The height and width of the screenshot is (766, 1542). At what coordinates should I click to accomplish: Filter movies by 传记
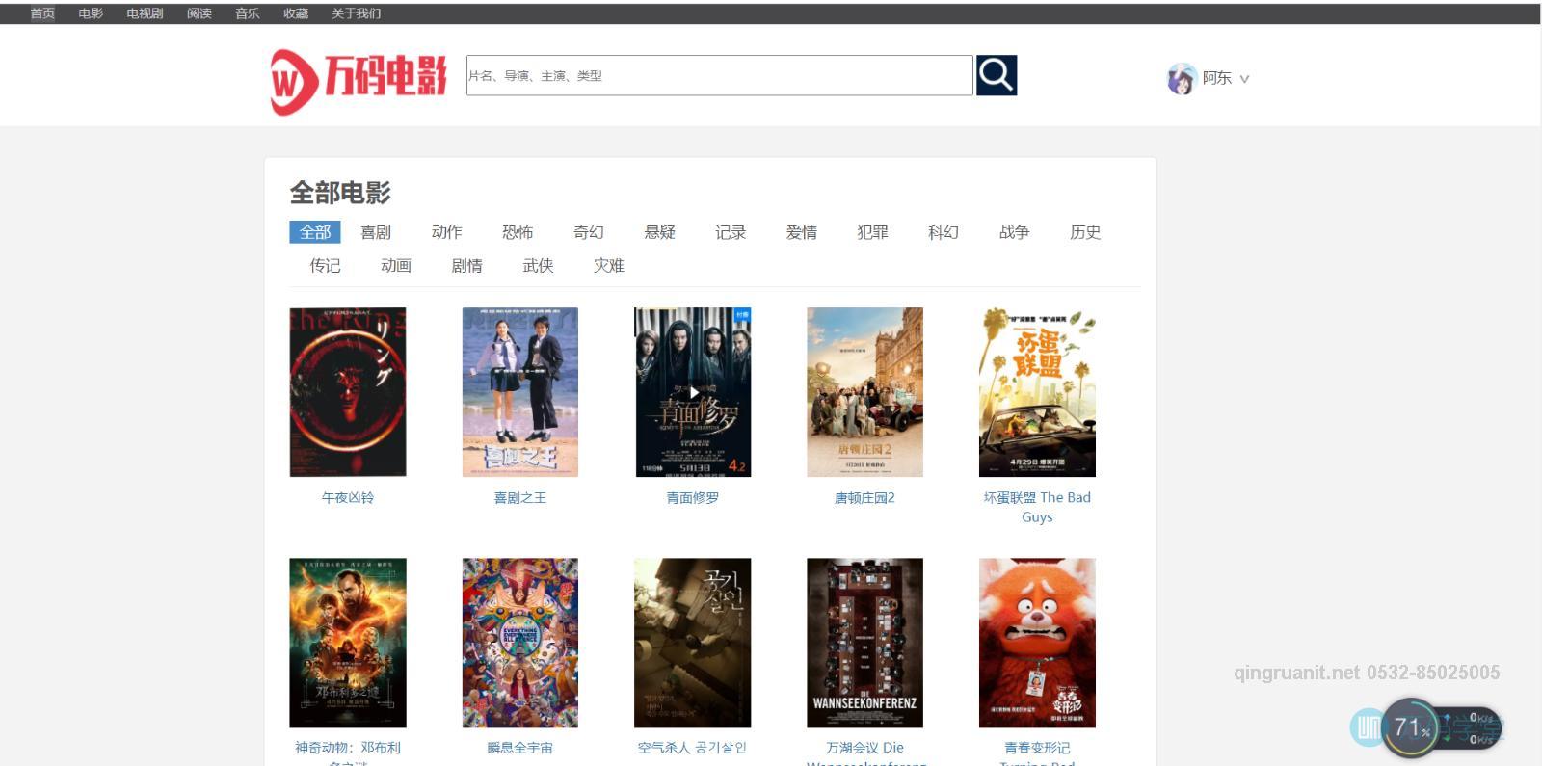pos(325,266)
